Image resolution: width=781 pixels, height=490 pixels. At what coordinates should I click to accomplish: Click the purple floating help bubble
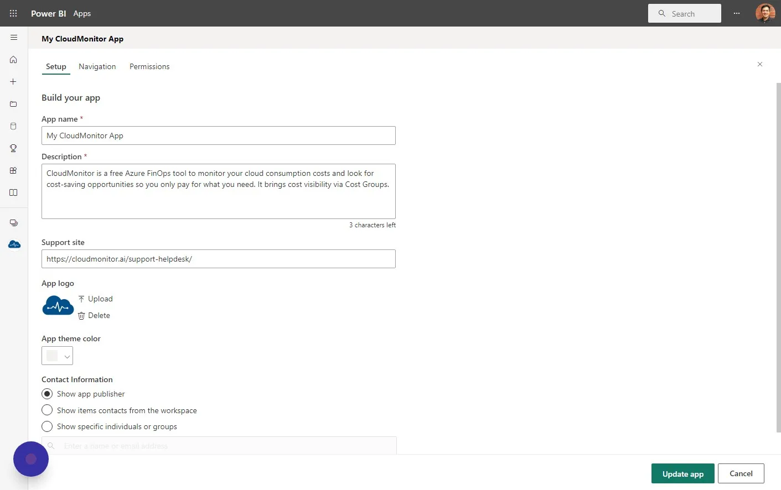point(31,459)
